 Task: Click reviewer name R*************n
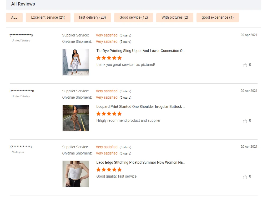click(22, 91)
